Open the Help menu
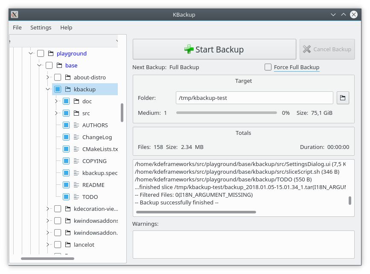 (x=66, y=27)
